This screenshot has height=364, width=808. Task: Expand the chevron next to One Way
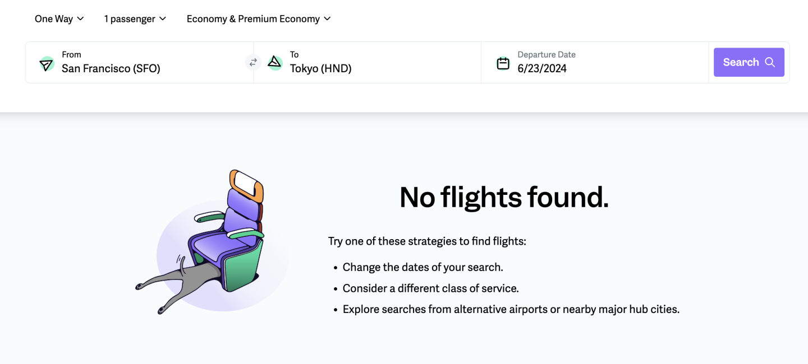click(x=81, y=18)
